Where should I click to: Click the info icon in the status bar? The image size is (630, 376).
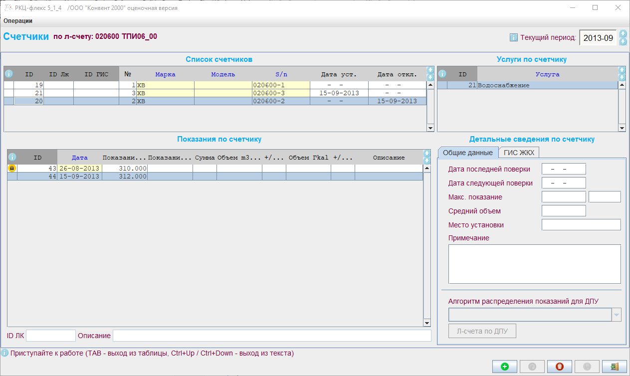click(x=4, y=354)
